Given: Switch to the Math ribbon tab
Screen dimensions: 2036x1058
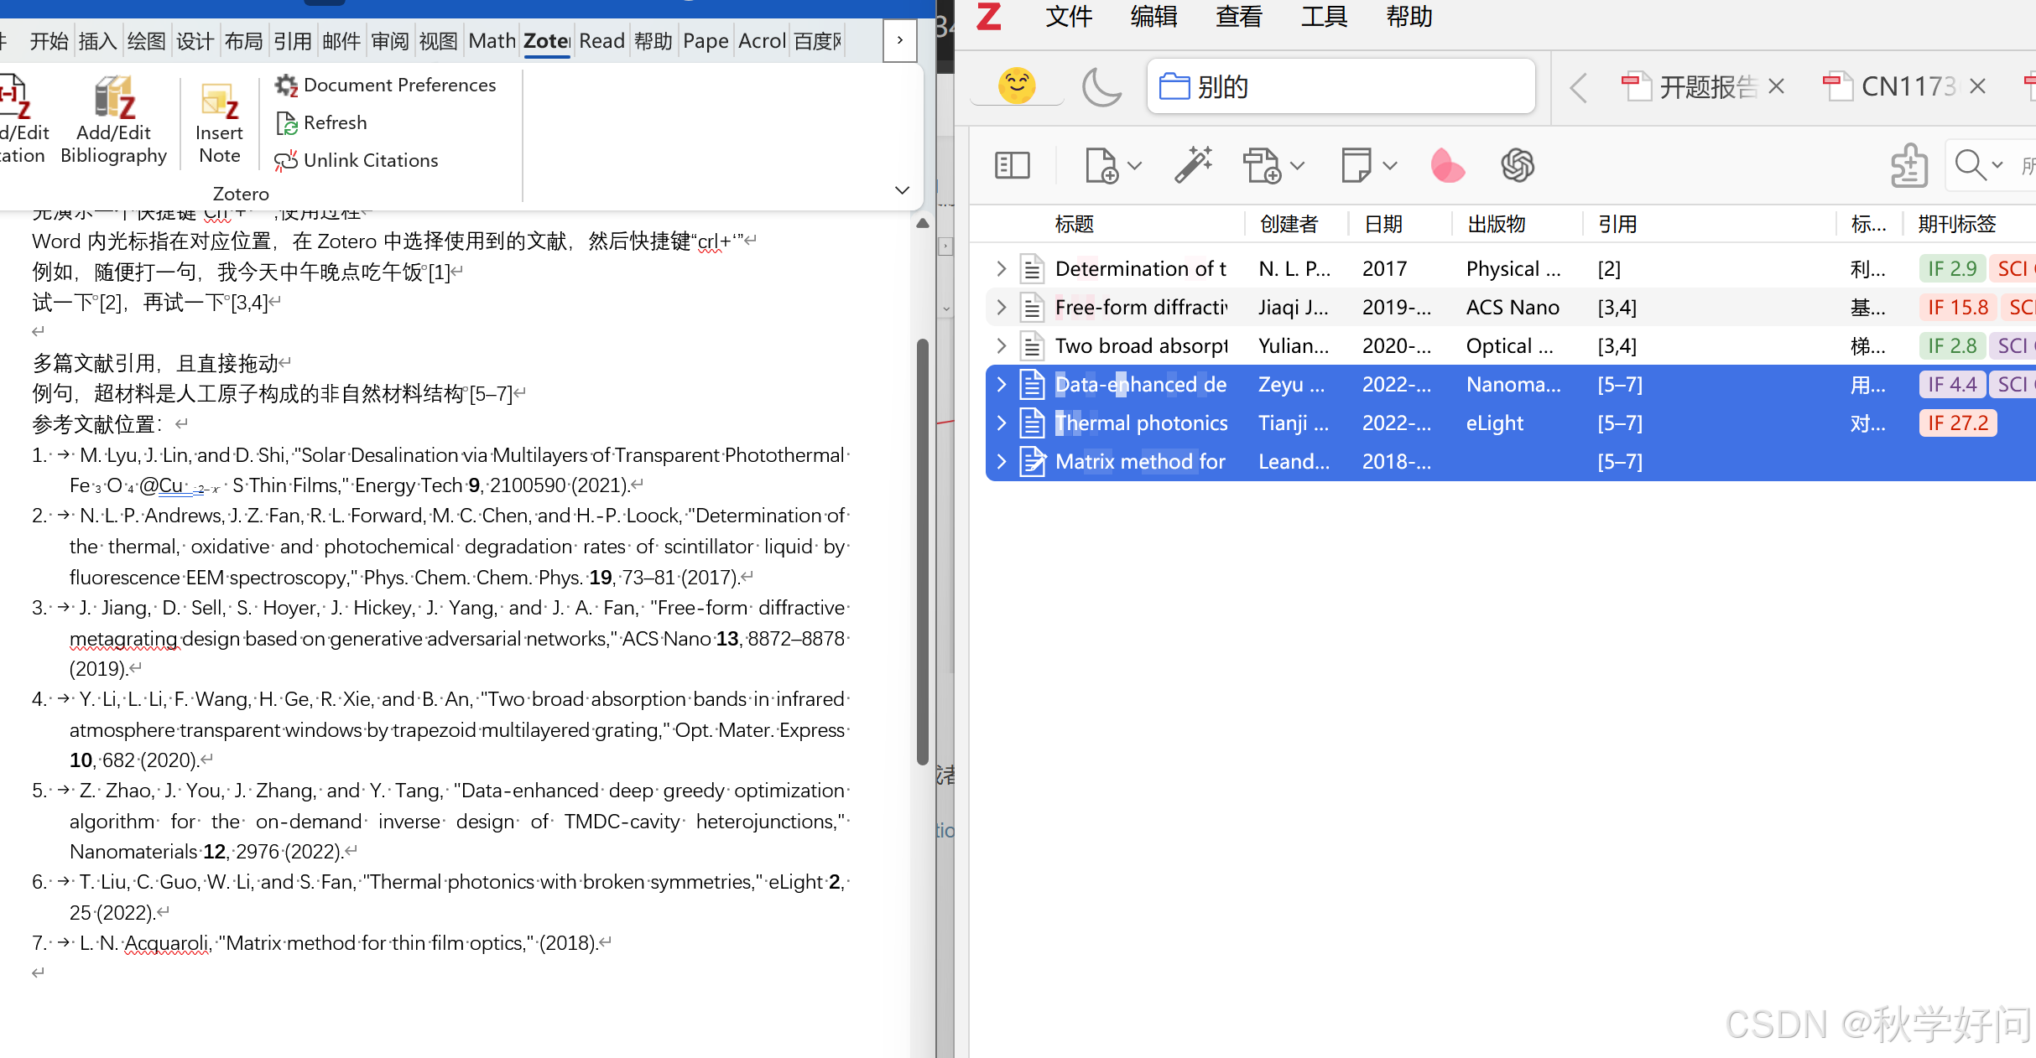Looking at the screenshot, I should [492, 41].
